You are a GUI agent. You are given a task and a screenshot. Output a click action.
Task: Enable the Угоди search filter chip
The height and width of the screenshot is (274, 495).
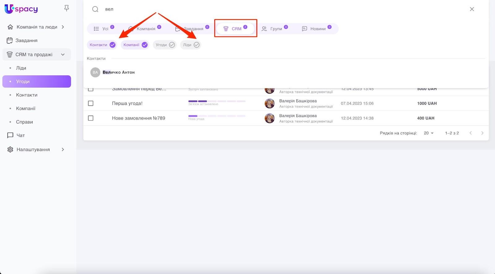click(165, 45)
